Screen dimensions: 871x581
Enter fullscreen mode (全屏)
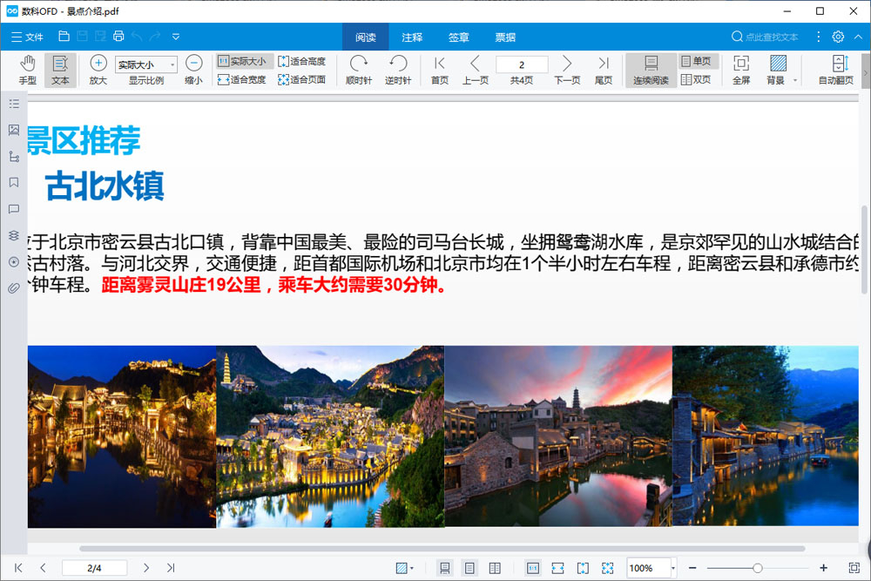click(740, 69)
